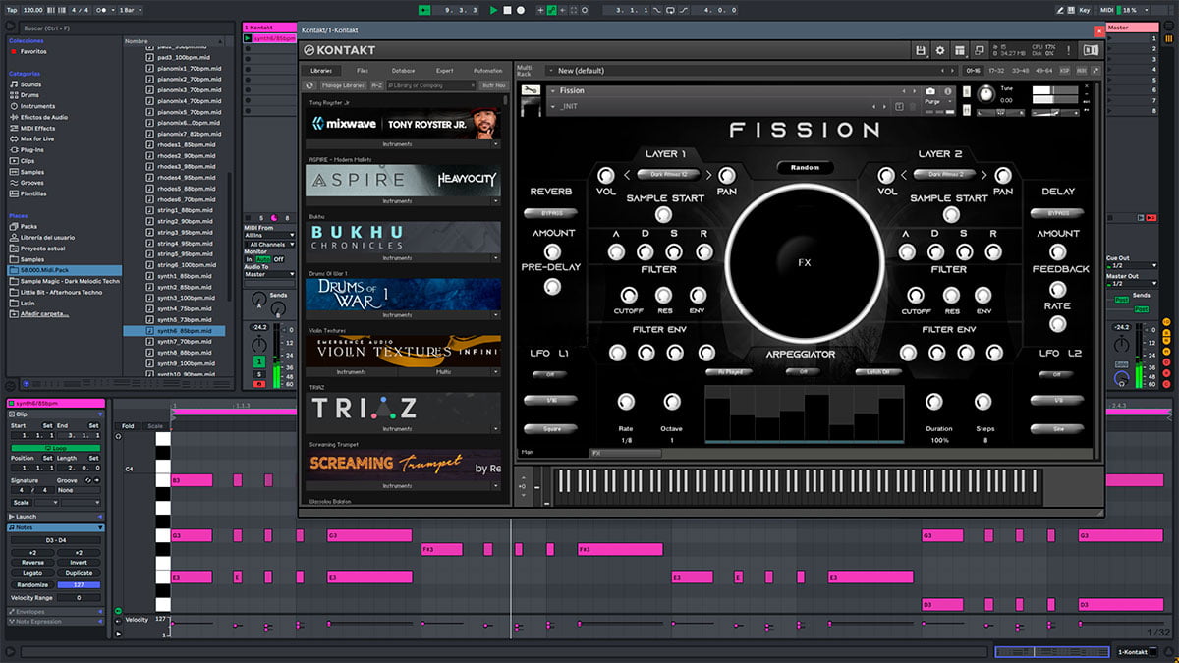Stop playback with the Stop button

(x=508, y=9)
